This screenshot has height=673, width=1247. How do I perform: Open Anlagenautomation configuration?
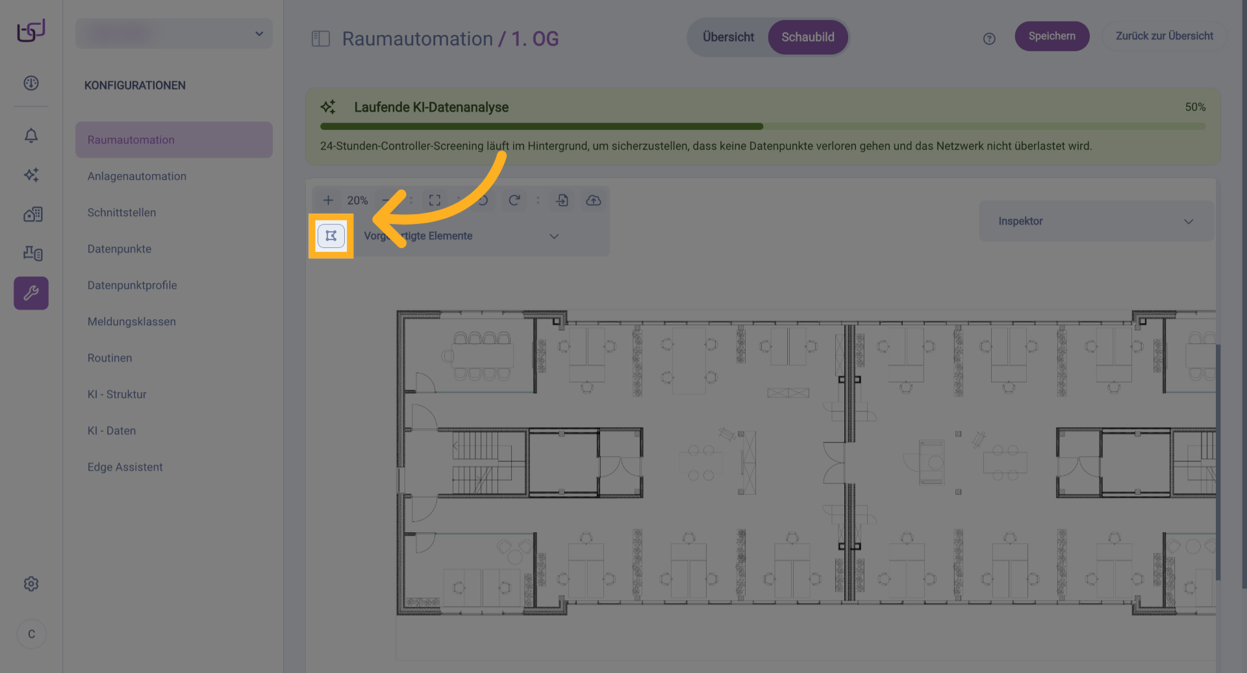[x=137, y=177]
